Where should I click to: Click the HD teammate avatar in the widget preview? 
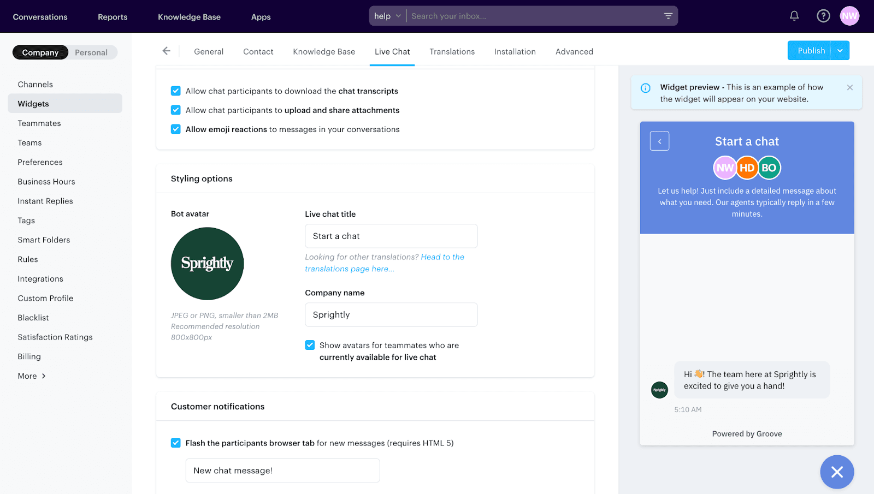point(747,168)
